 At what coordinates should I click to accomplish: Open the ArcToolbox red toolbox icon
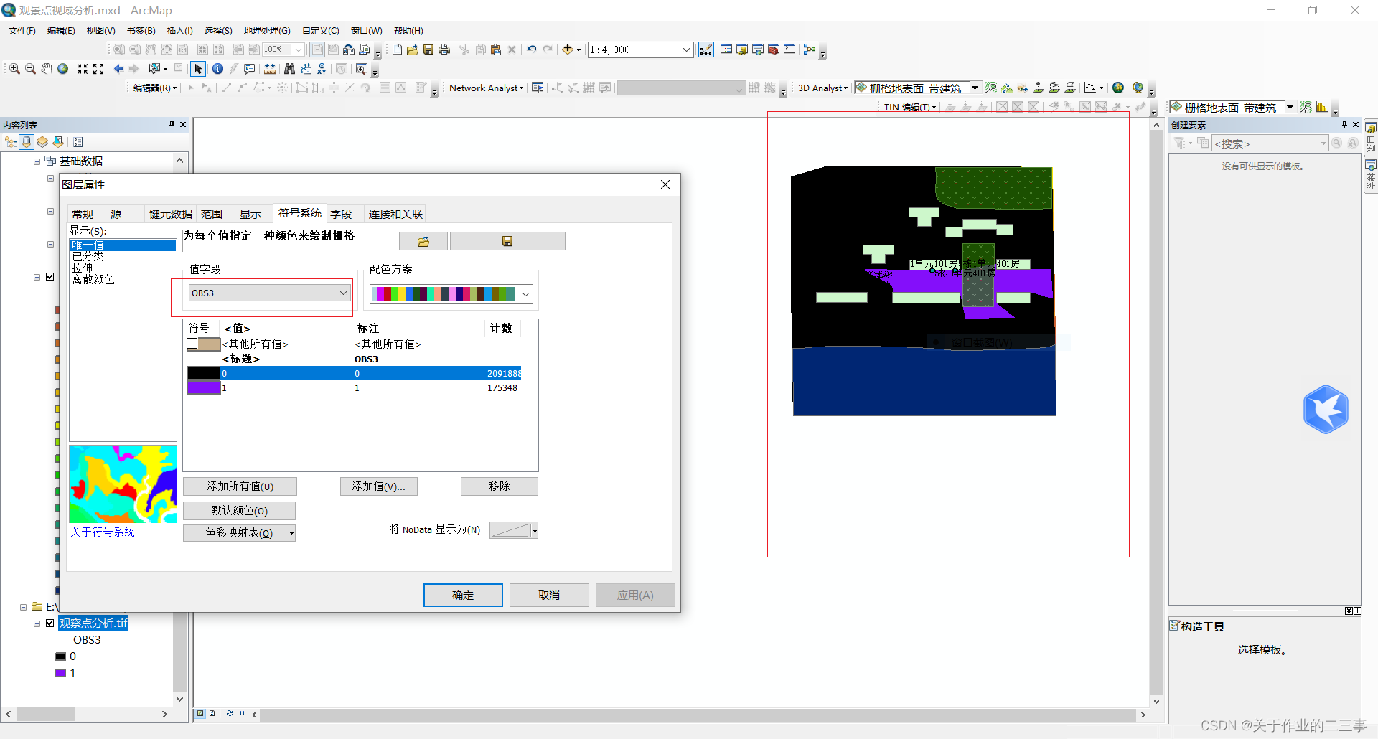pyautogui.click(x=774, y=50)
